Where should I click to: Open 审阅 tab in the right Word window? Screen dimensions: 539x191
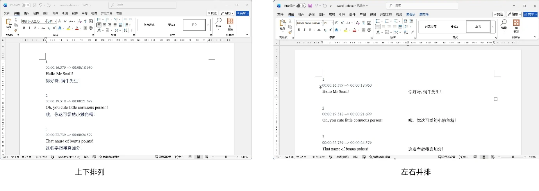363,14
